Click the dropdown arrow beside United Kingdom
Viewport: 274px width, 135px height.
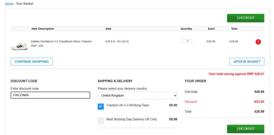pyautogui.click(x=175, y=95)
